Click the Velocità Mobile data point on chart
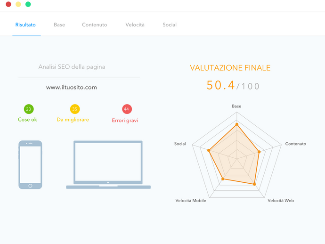The height and width of the screenshot is (244, 325). point(223,179)
